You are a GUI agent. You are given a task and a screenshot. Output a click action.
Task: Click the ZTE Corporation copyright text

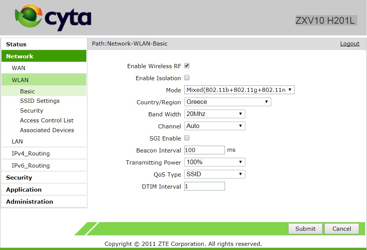183,244
